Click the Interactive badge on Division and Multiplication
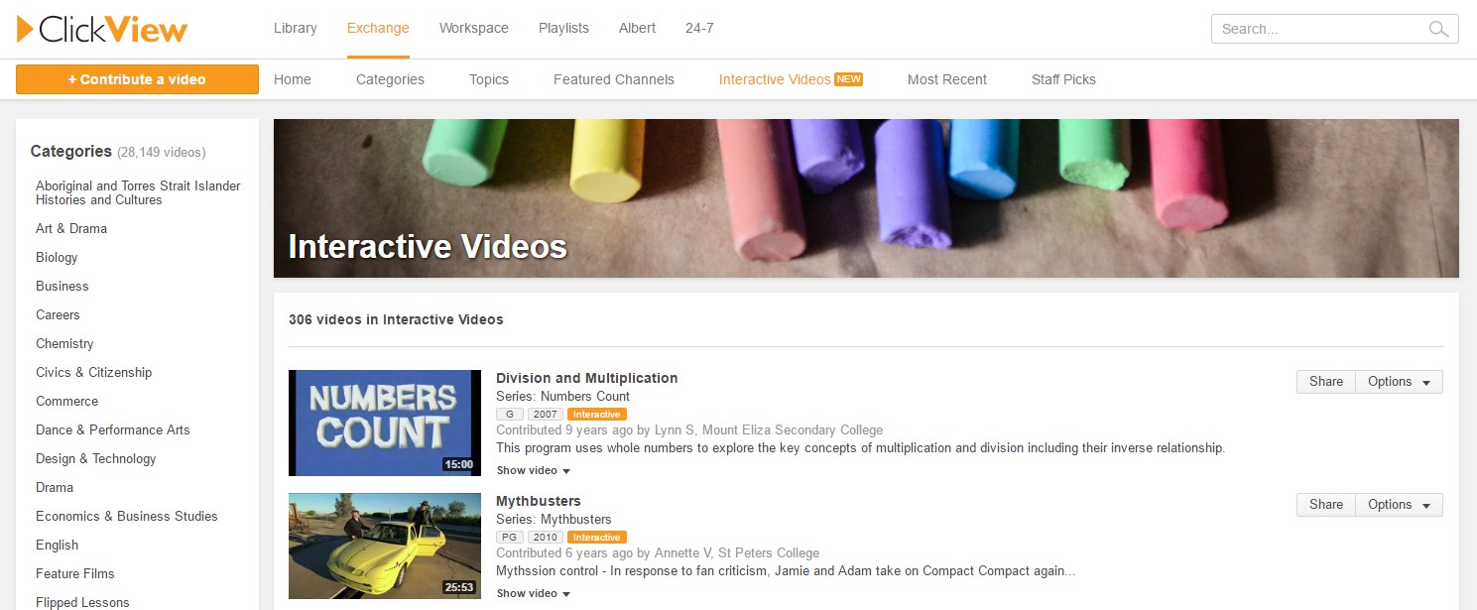The height and width of the screenshot is (610, 1477). click(x=597, y=414)
